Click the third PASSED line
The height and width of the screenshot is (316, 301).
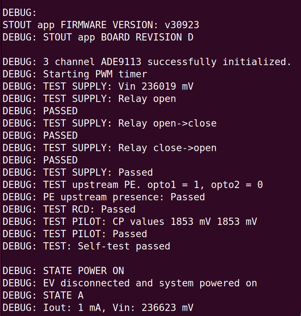[60, 160]
